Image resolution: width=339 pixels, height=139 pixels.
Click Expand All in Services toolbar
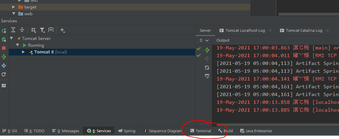click(13, 30)
